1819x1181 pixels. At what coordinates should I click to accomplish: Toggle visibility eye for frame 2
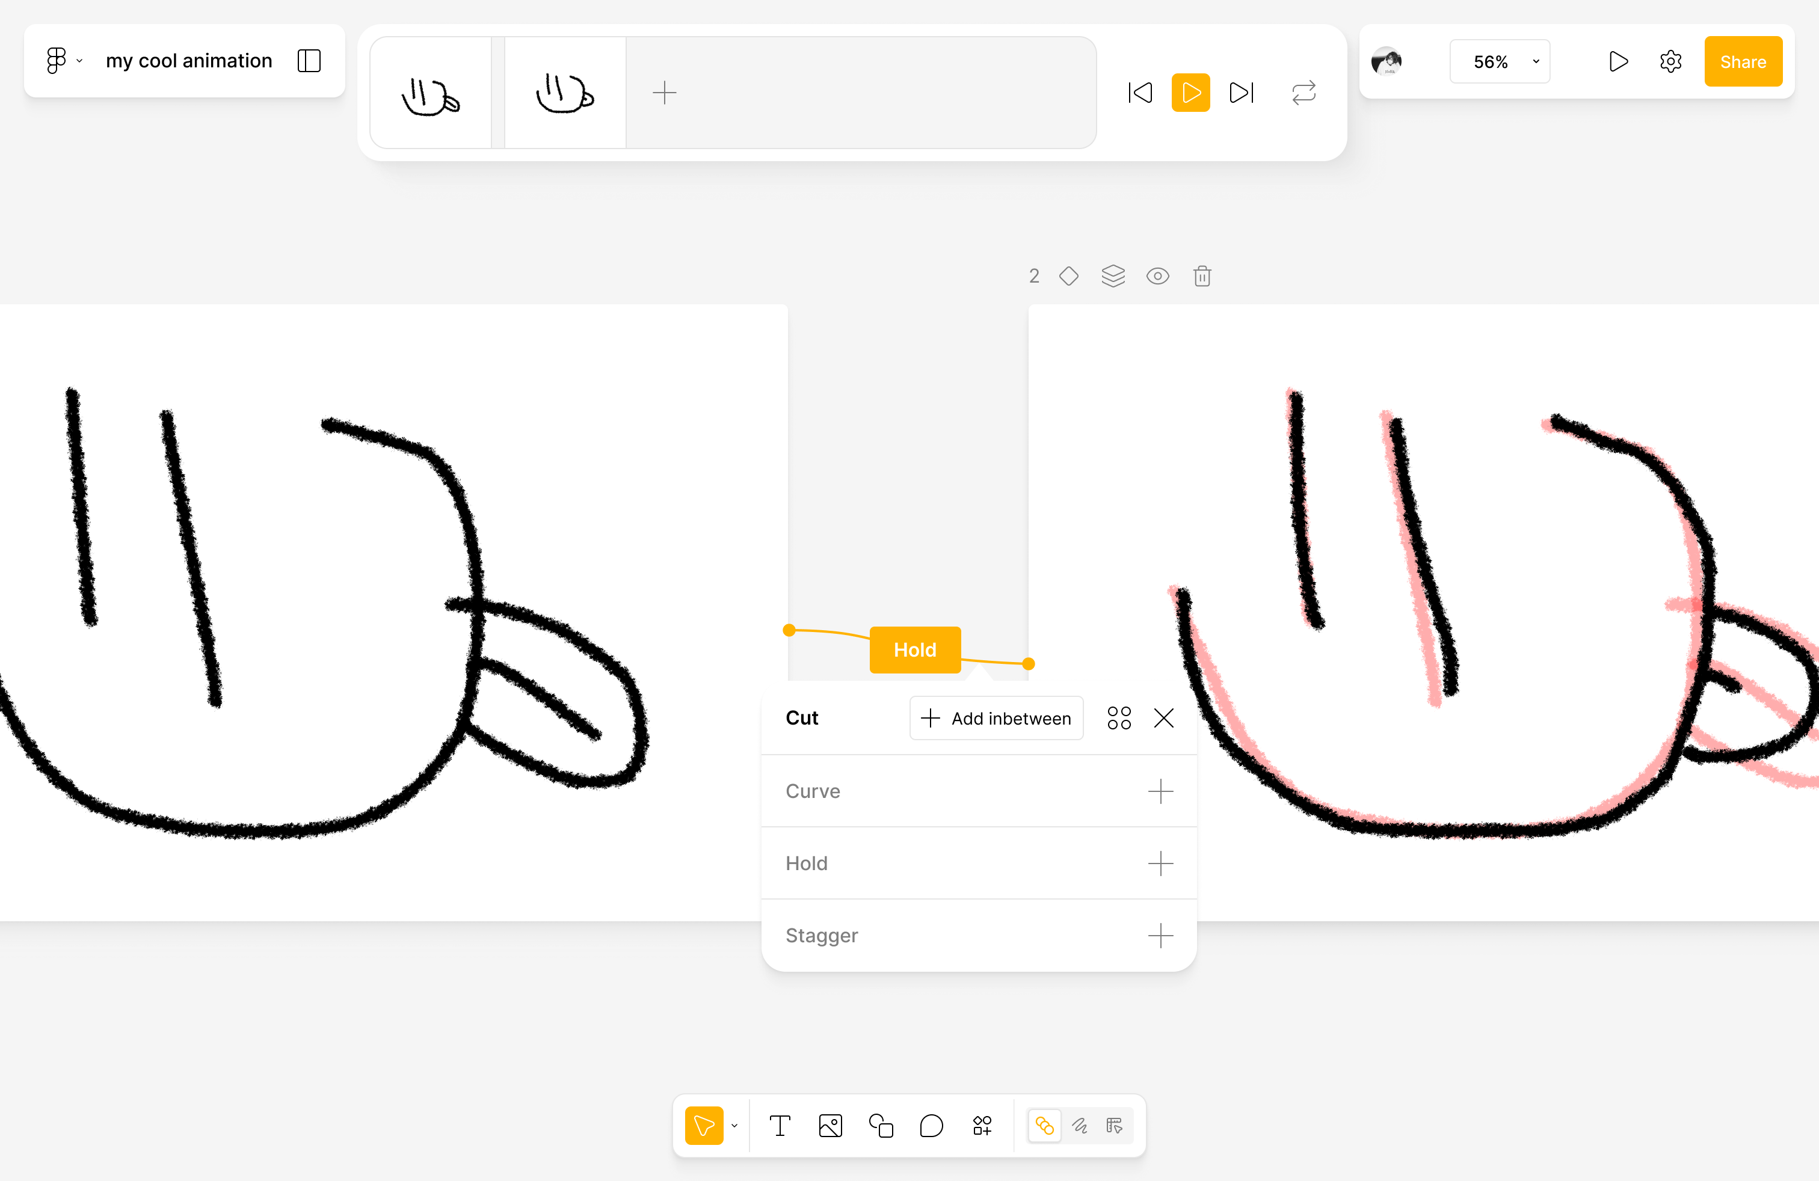pos(1157,276)
